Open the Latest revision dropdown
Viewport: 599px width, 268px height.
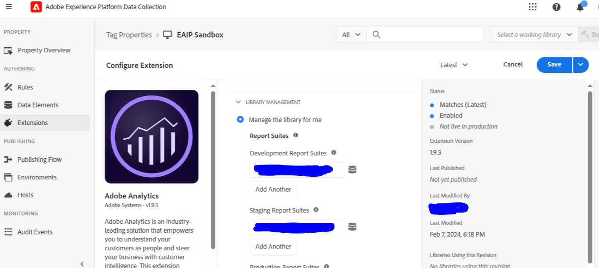coord(454,65)
